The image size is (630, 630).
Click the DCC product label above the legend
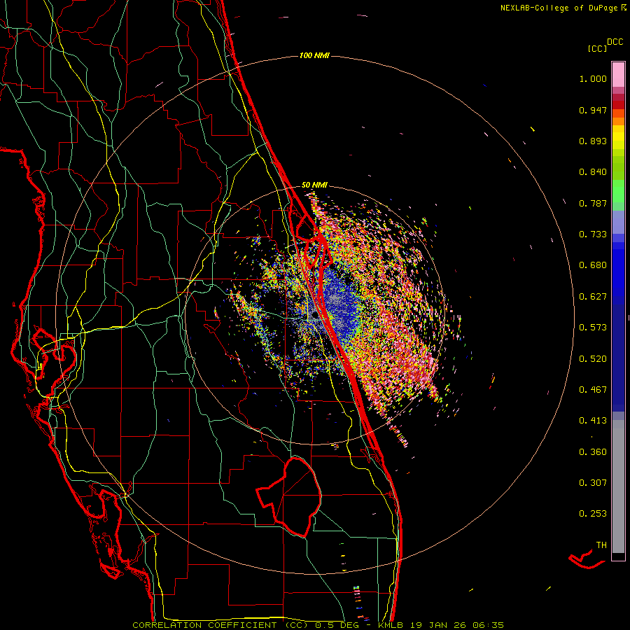point(615,42)
